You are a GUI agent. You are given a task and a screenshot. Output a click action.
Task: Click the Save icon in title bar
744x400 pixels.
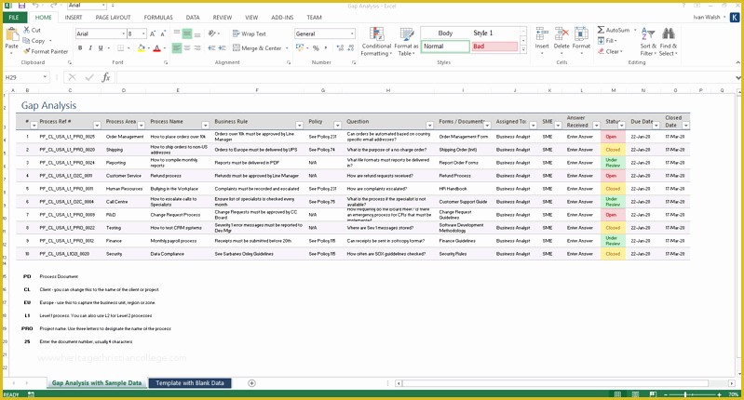(x=21, y=6)
